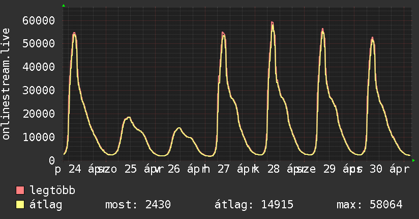Click the 29 date label on x-axis
This screenshot has width=419, height=219.
[329, 169]
